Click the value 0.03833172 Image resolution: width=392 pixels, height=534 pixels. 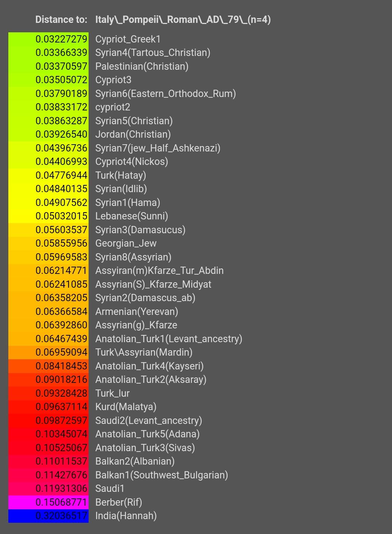tap(61, 107)
